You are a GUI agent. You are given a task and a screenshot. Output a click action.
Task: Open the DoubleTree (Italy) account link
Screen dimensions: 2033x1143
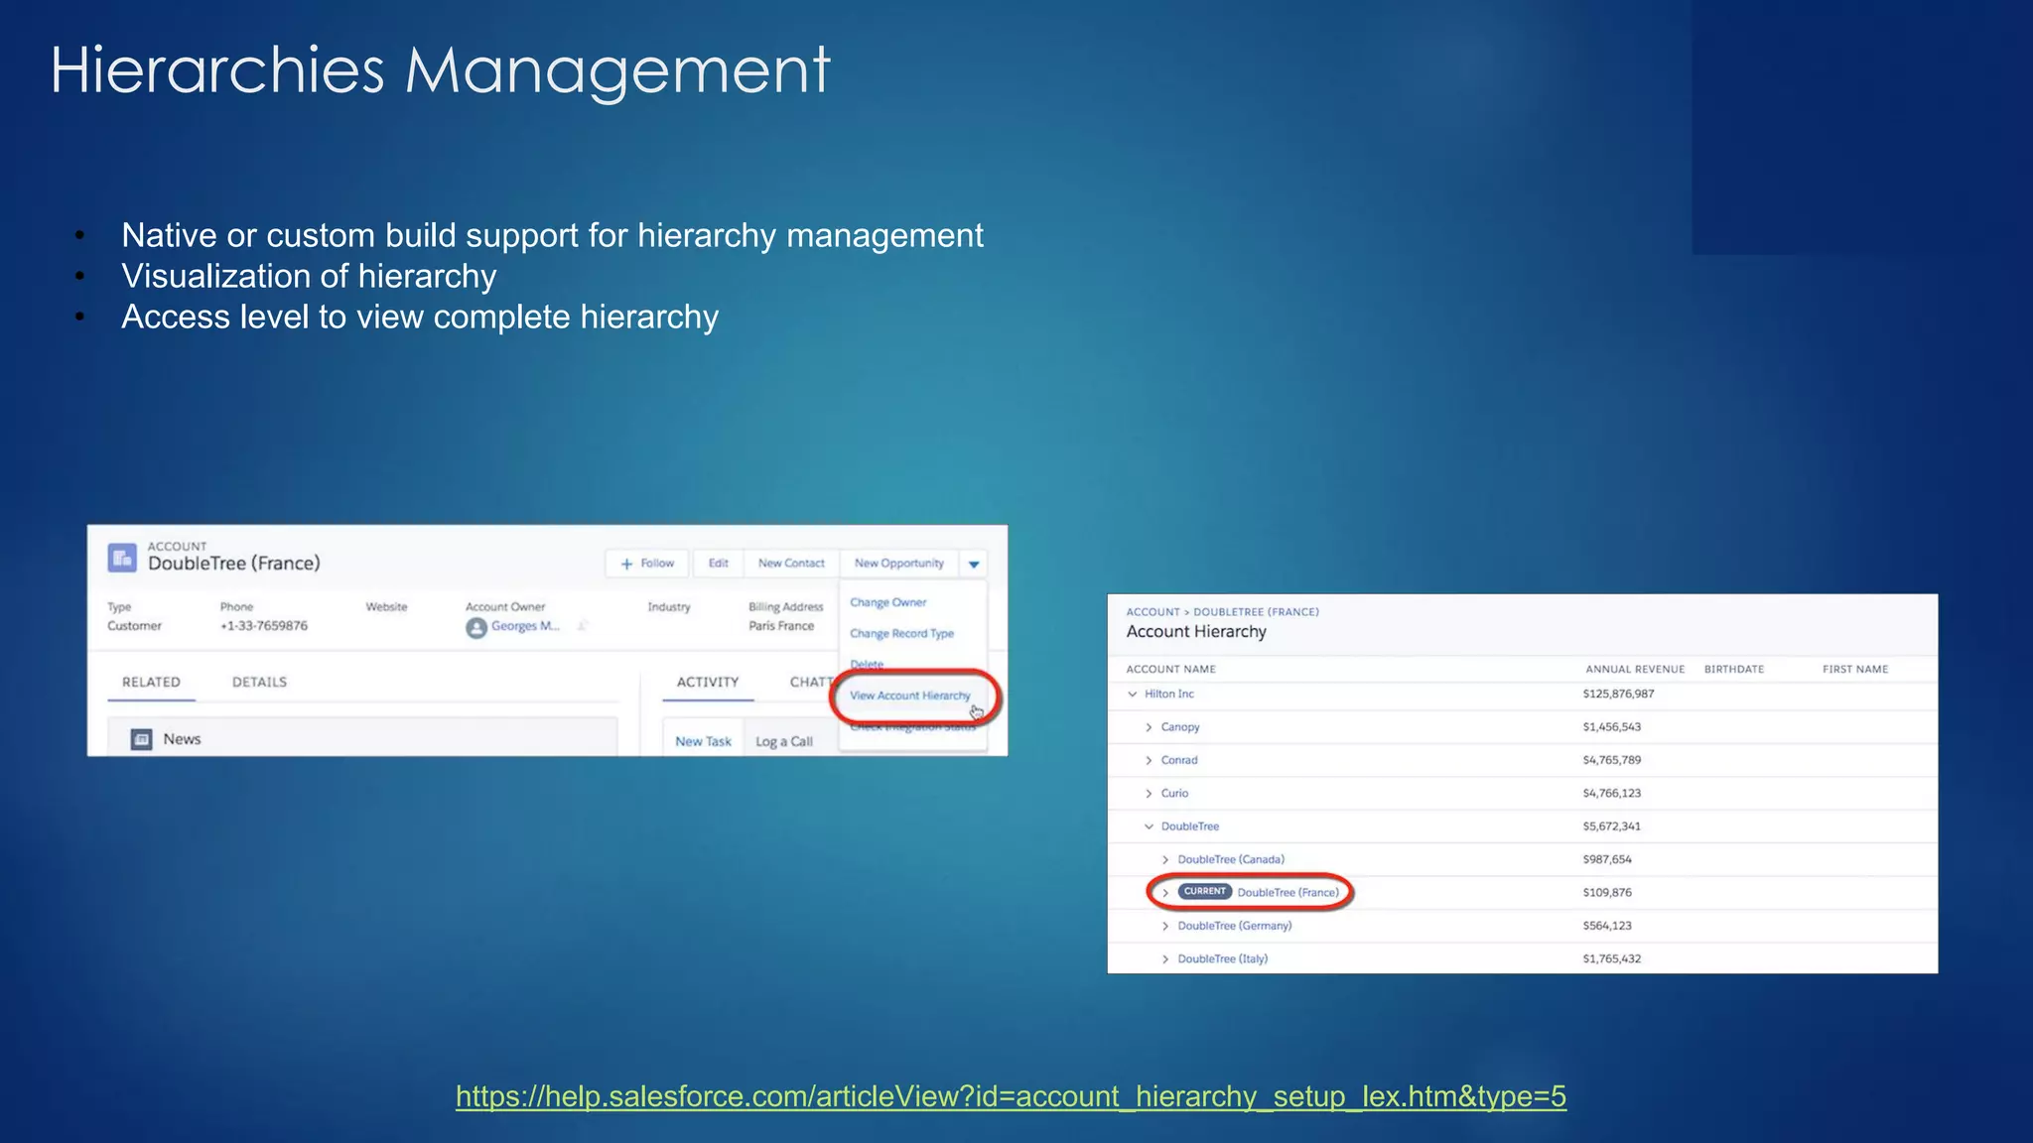tap(1223, 958)
